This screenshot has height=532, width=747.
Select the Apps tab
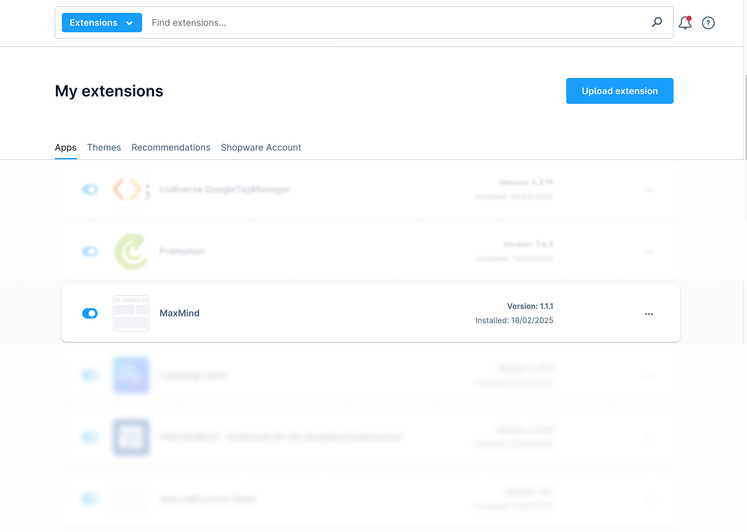[x=66, y=148]
